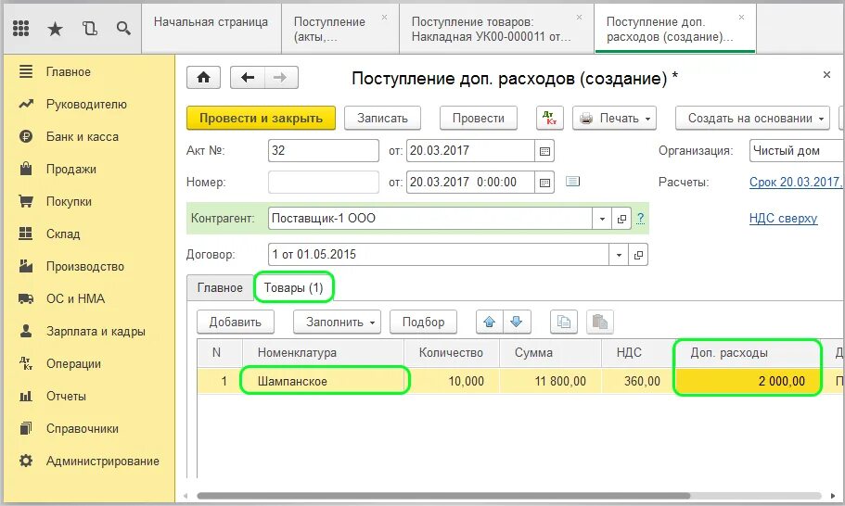Viewport: 845px width, 506px height.
Task: Open Контрагент record with open icon
Action: pos(621,219)
